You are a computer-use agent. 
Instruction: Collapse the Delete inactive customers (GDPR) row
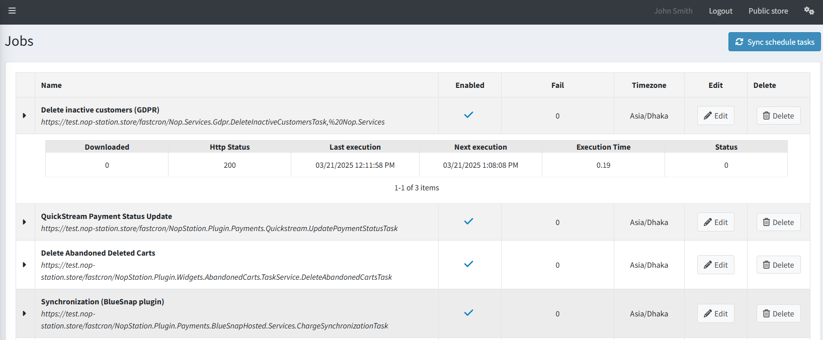24,116
